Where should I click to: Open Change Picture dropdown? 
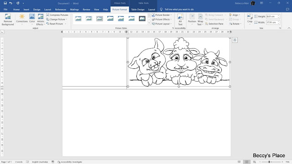click(57, 19)
